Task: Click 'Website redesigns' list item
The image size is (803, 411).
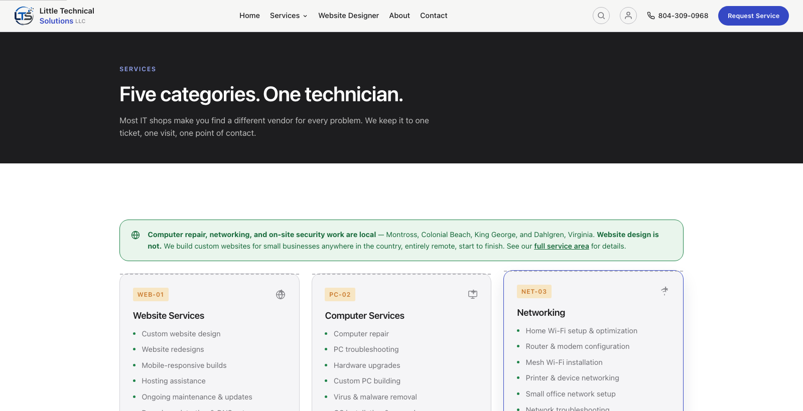Action: [x=173, y=349]
